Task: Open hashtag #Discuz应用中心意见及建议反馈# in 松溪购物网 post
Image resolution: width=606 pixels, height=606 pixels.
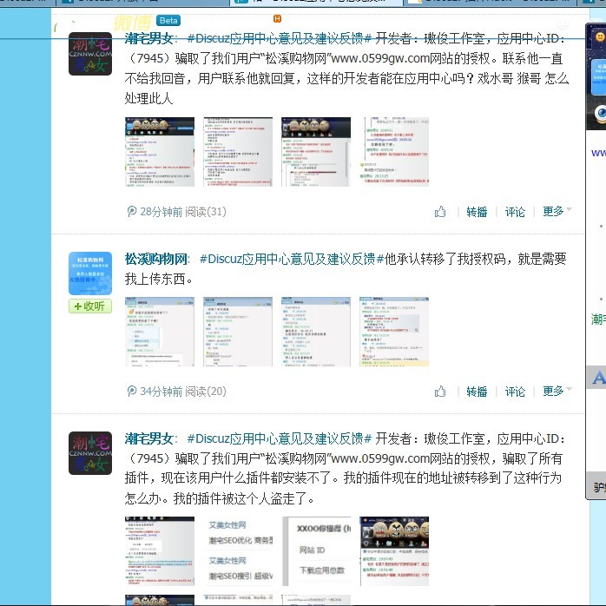Action: pos(292,259)
